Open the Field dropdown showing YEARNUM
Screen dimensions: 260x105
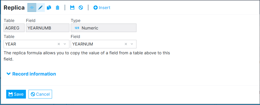coord(132,44)
